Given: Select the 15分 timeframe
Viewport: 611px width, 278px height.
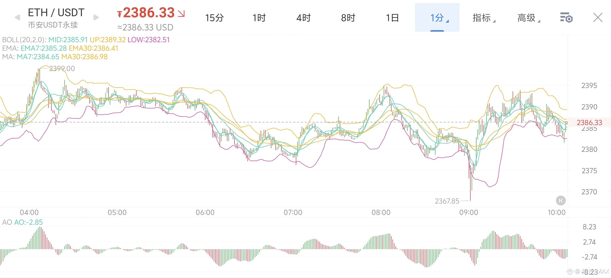Looking at the screenshot, I should pos(214,18).
